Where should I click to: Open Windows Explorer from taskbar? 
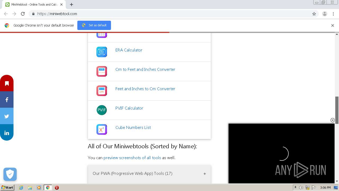click(30, 188)
